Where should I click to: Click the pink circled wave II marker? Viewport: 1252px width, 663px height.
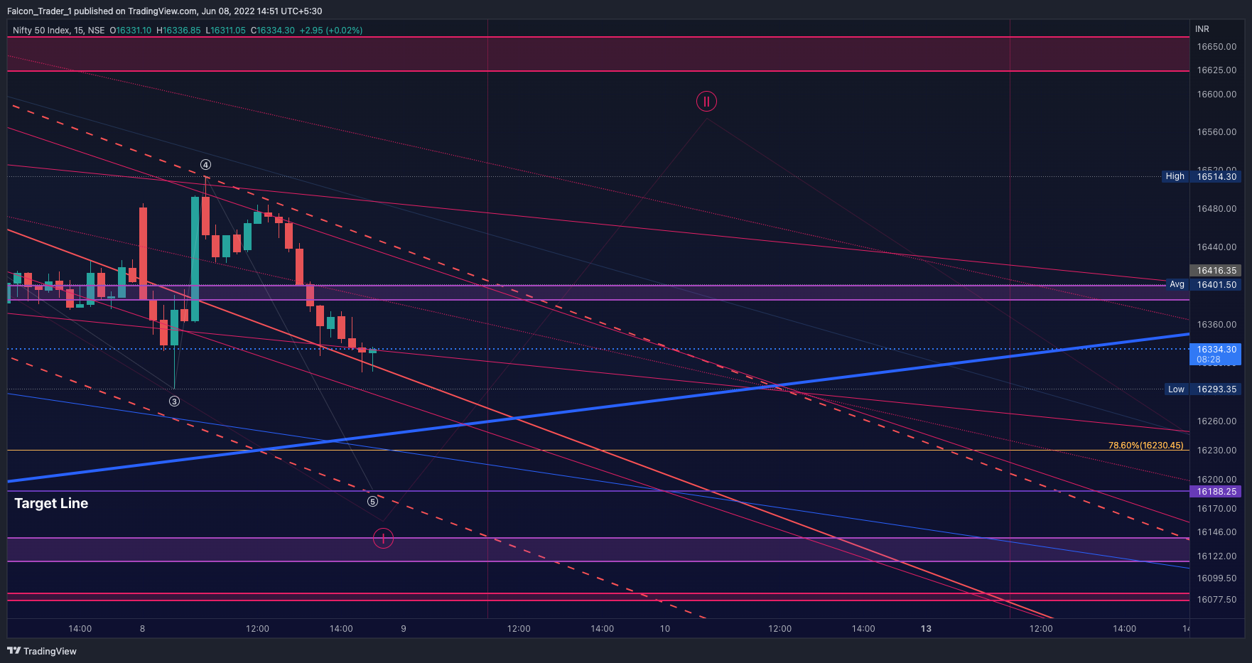706,102
